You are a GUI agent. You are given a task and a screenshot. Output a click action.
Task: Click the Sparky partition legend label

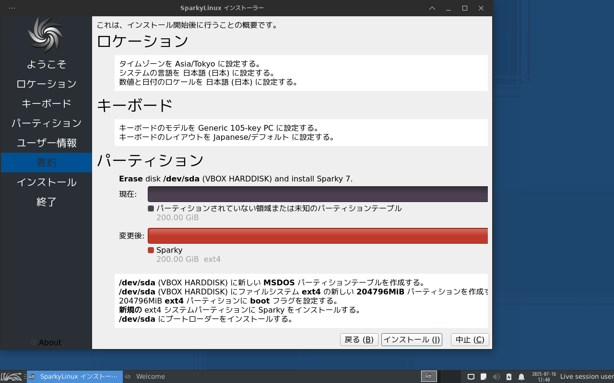(x=169, y=250)
